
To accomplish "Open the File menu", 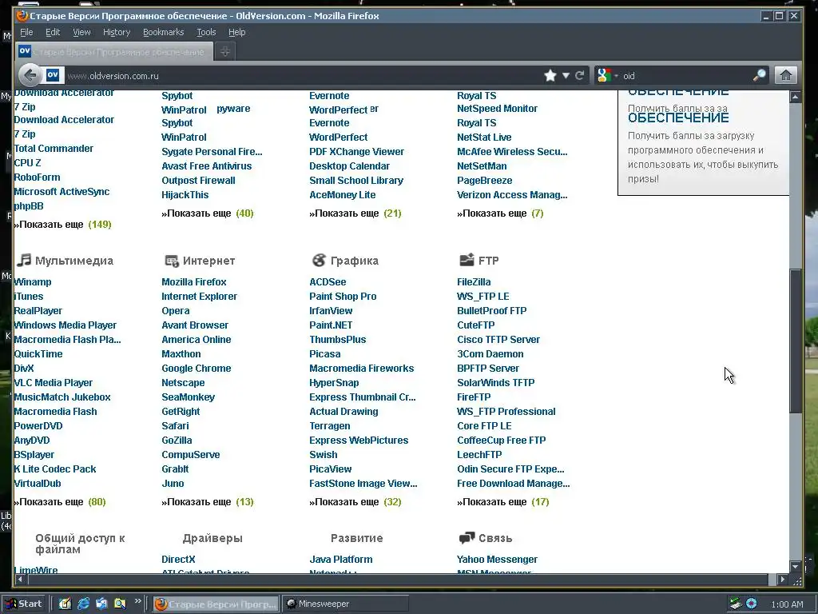I will point(26,32).
